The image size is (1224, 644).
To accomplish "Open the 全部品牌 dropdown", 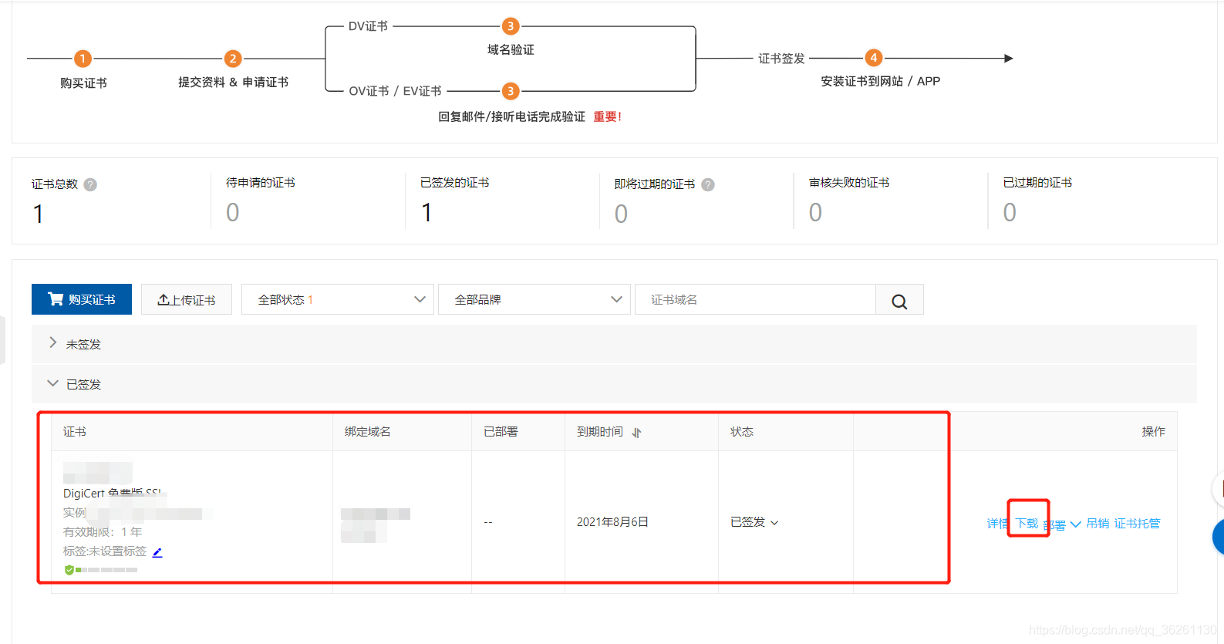I will [534, 299].
